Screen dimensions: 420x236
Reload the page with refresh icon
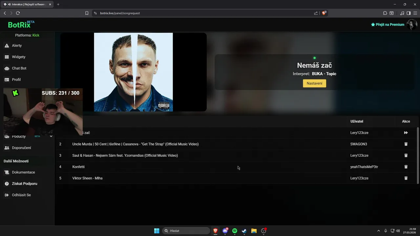tap(18, 13)
